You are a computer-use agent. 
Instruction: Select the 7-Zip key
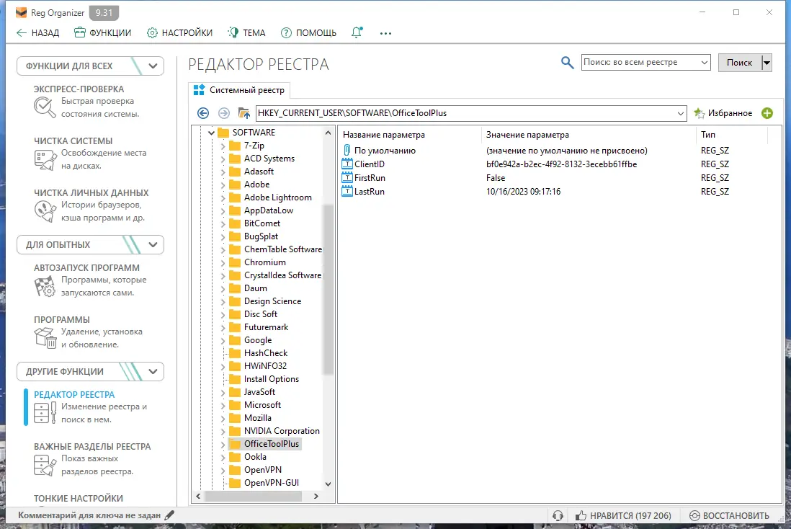tap(254, 146)
